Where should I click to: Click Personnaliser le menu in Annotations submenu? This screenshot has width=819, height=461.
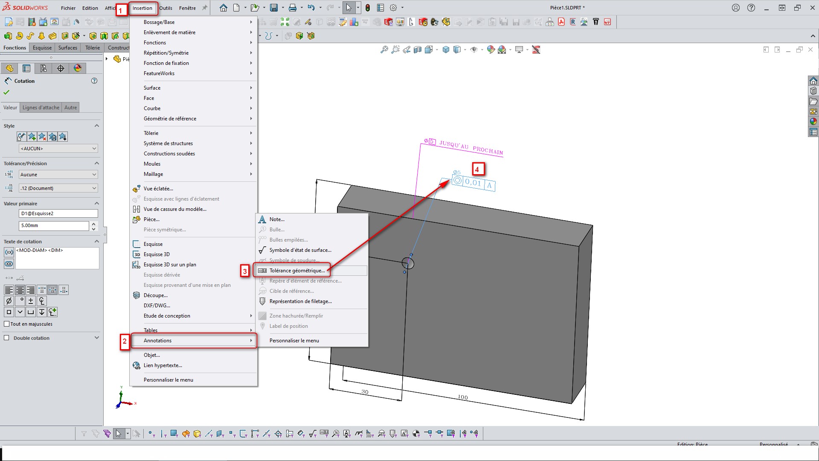click(x=294, y=341)
